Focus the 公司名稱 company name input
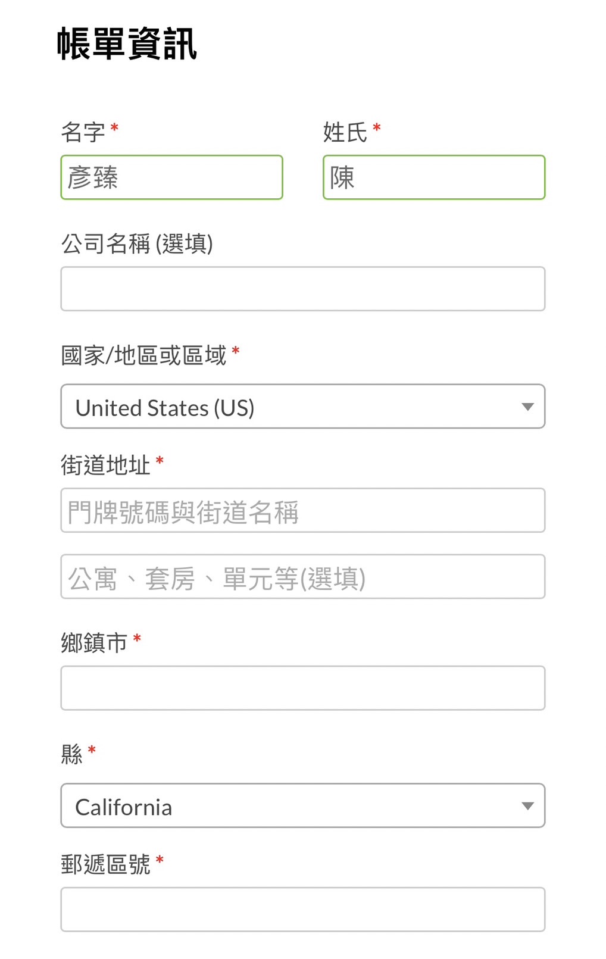This screenshot has width=606, height=959. (302, 289)
